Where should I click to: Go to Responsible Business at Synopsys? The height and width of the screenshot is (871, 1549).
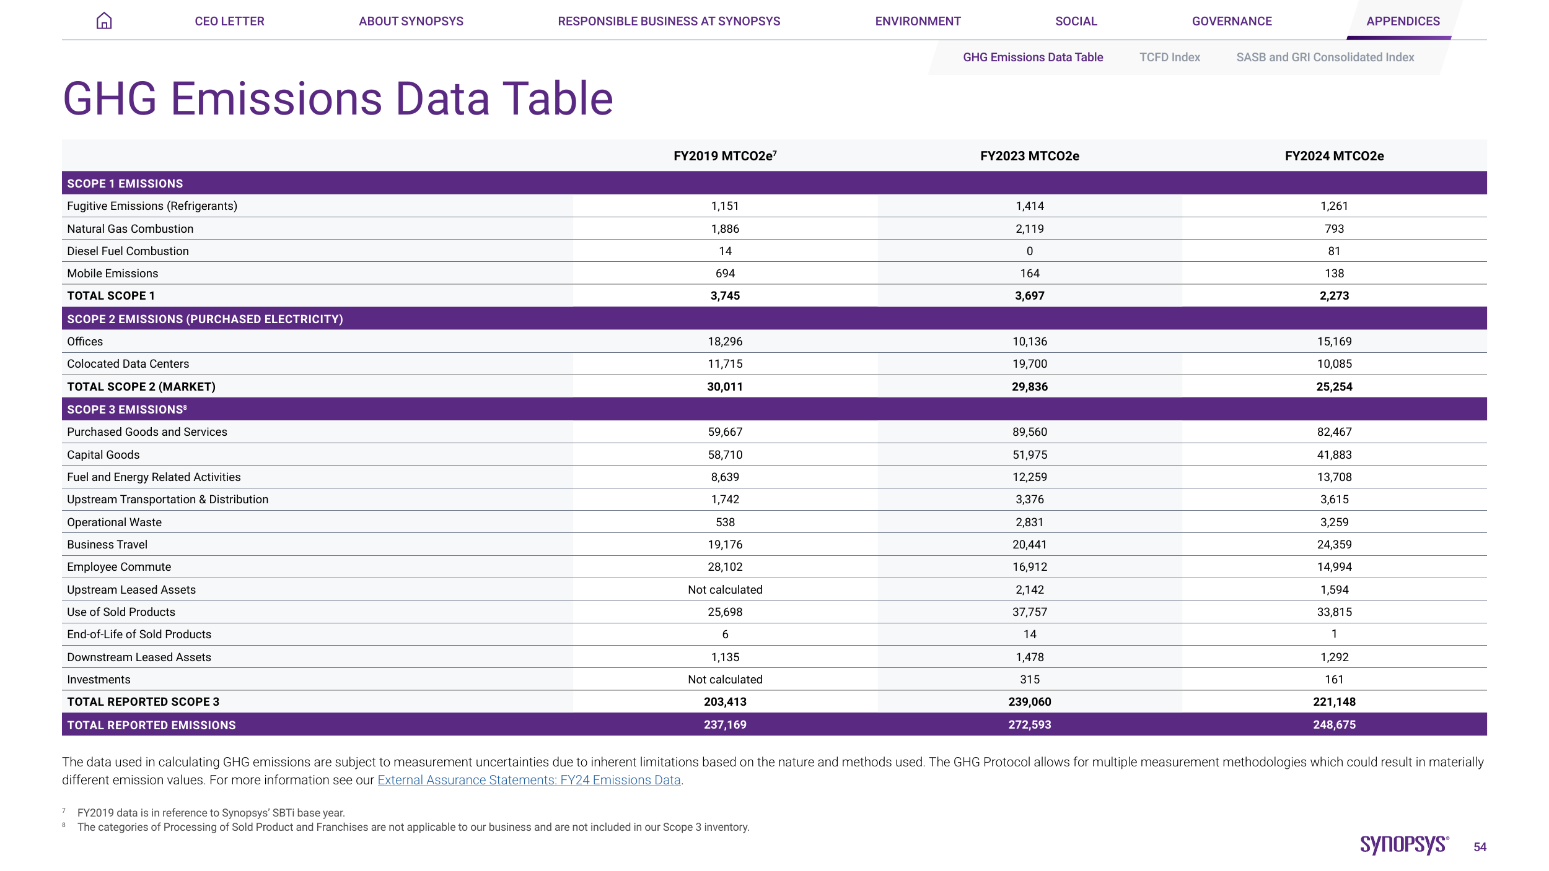(669, 21)
